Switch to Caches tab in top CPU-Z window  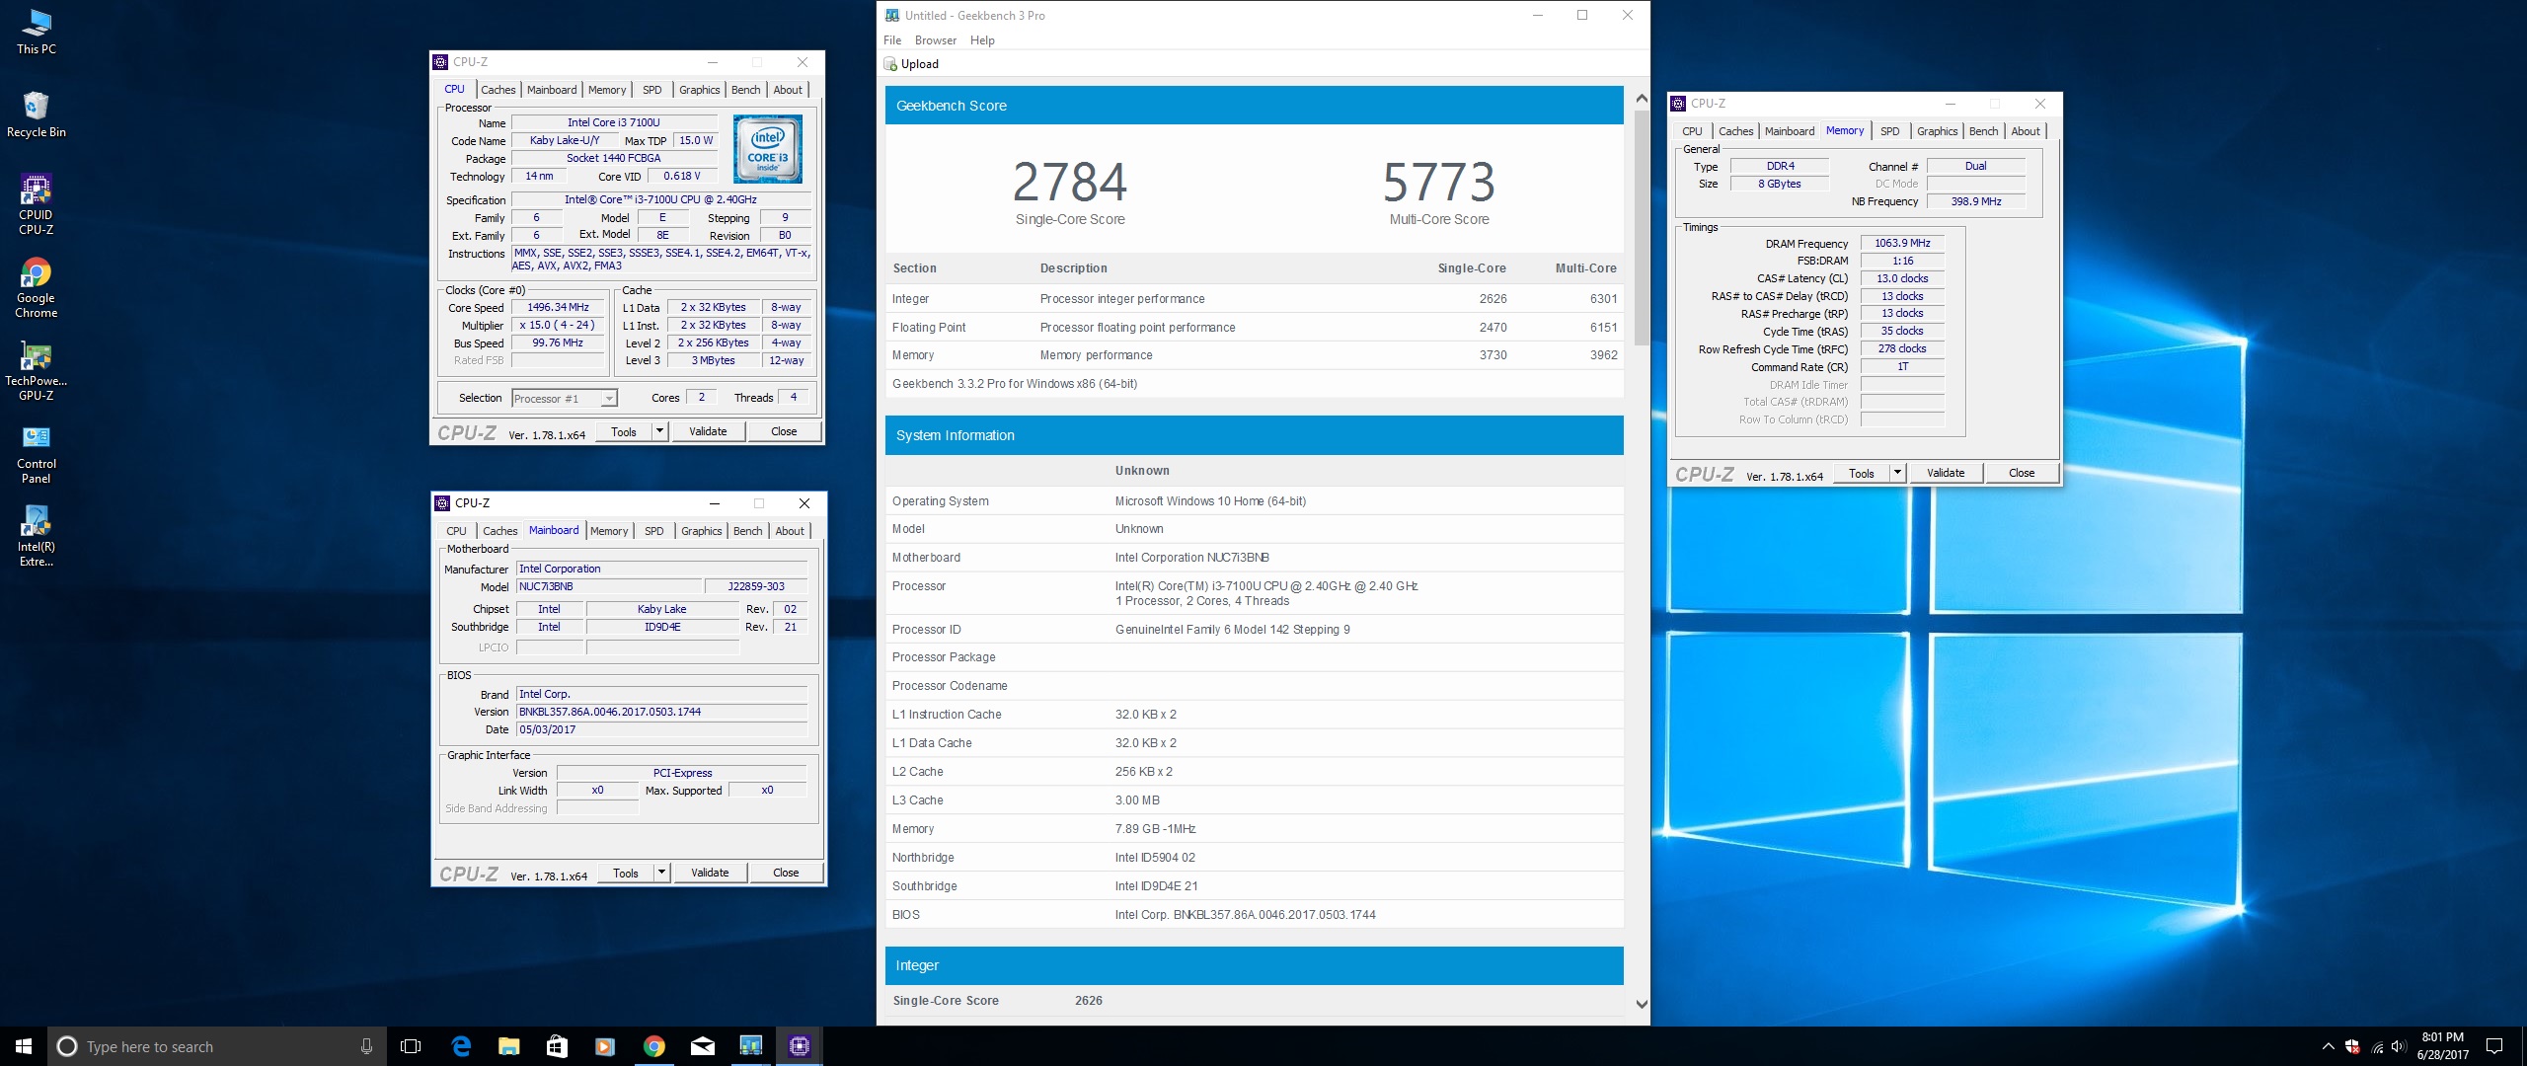click(498, 90)
